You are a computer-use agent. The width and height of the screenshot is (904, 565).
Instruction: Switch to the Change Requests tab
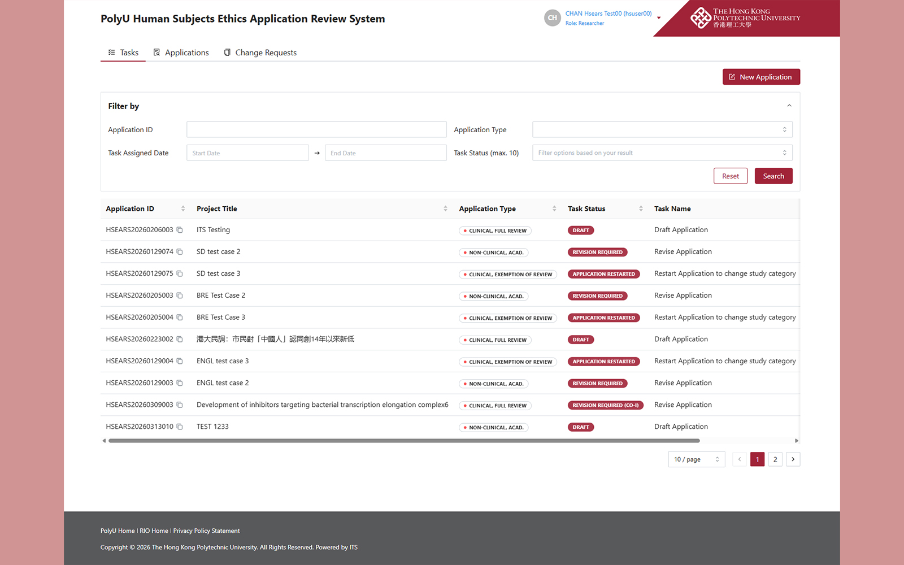(x=260, y=53)
